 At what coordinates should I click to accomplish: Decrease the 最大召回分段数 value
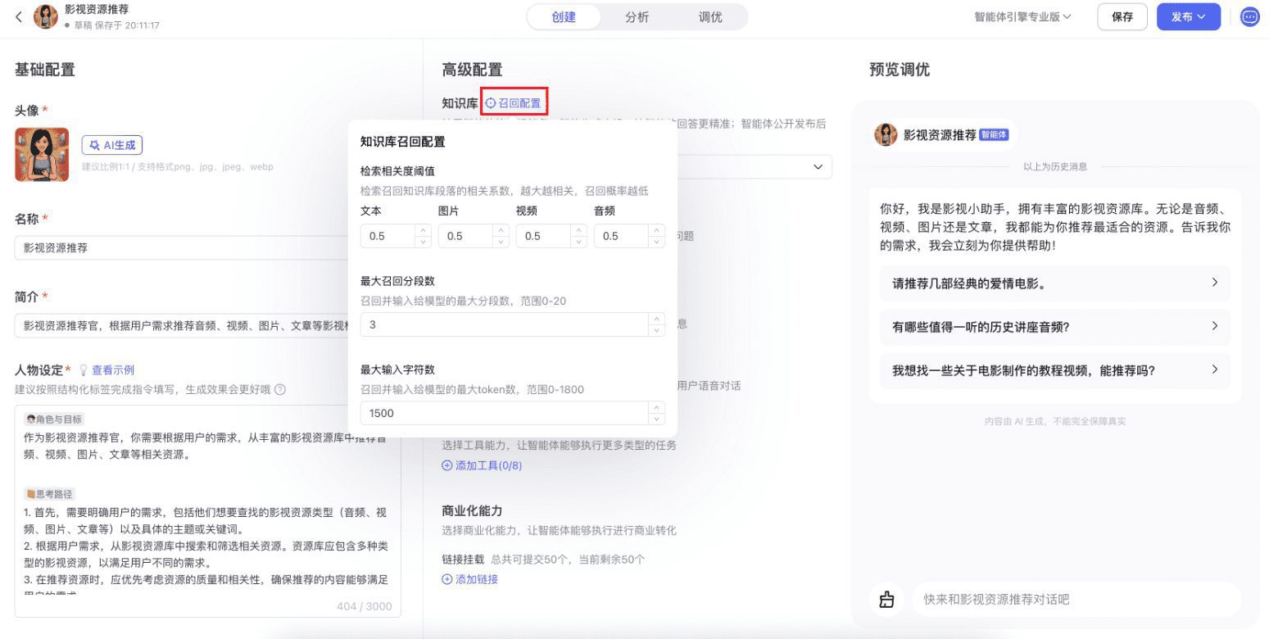(656, 330)
